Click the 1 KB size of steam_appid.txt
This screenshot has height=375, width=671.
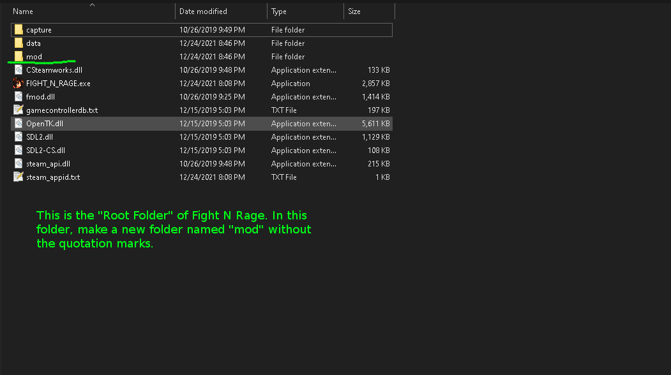click(x=382, y=177)
